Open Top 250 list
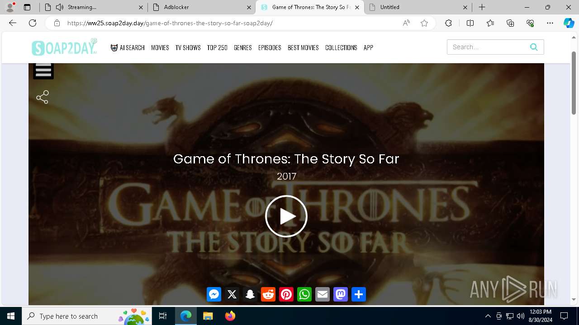 [217, 47]
